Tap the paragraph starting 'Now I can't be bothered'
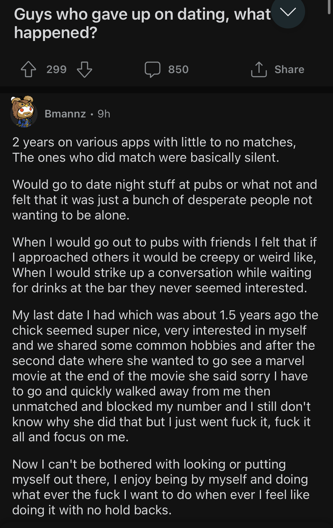 161,487
